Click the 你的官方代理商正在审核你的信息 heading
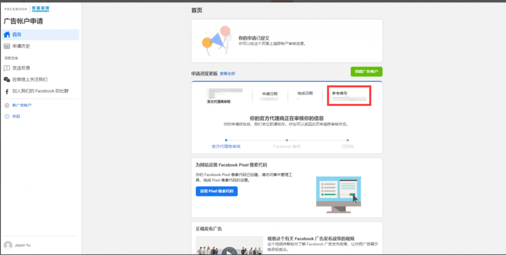The height and width of the screenshot is (255, 506). click(x=287, y=118)
